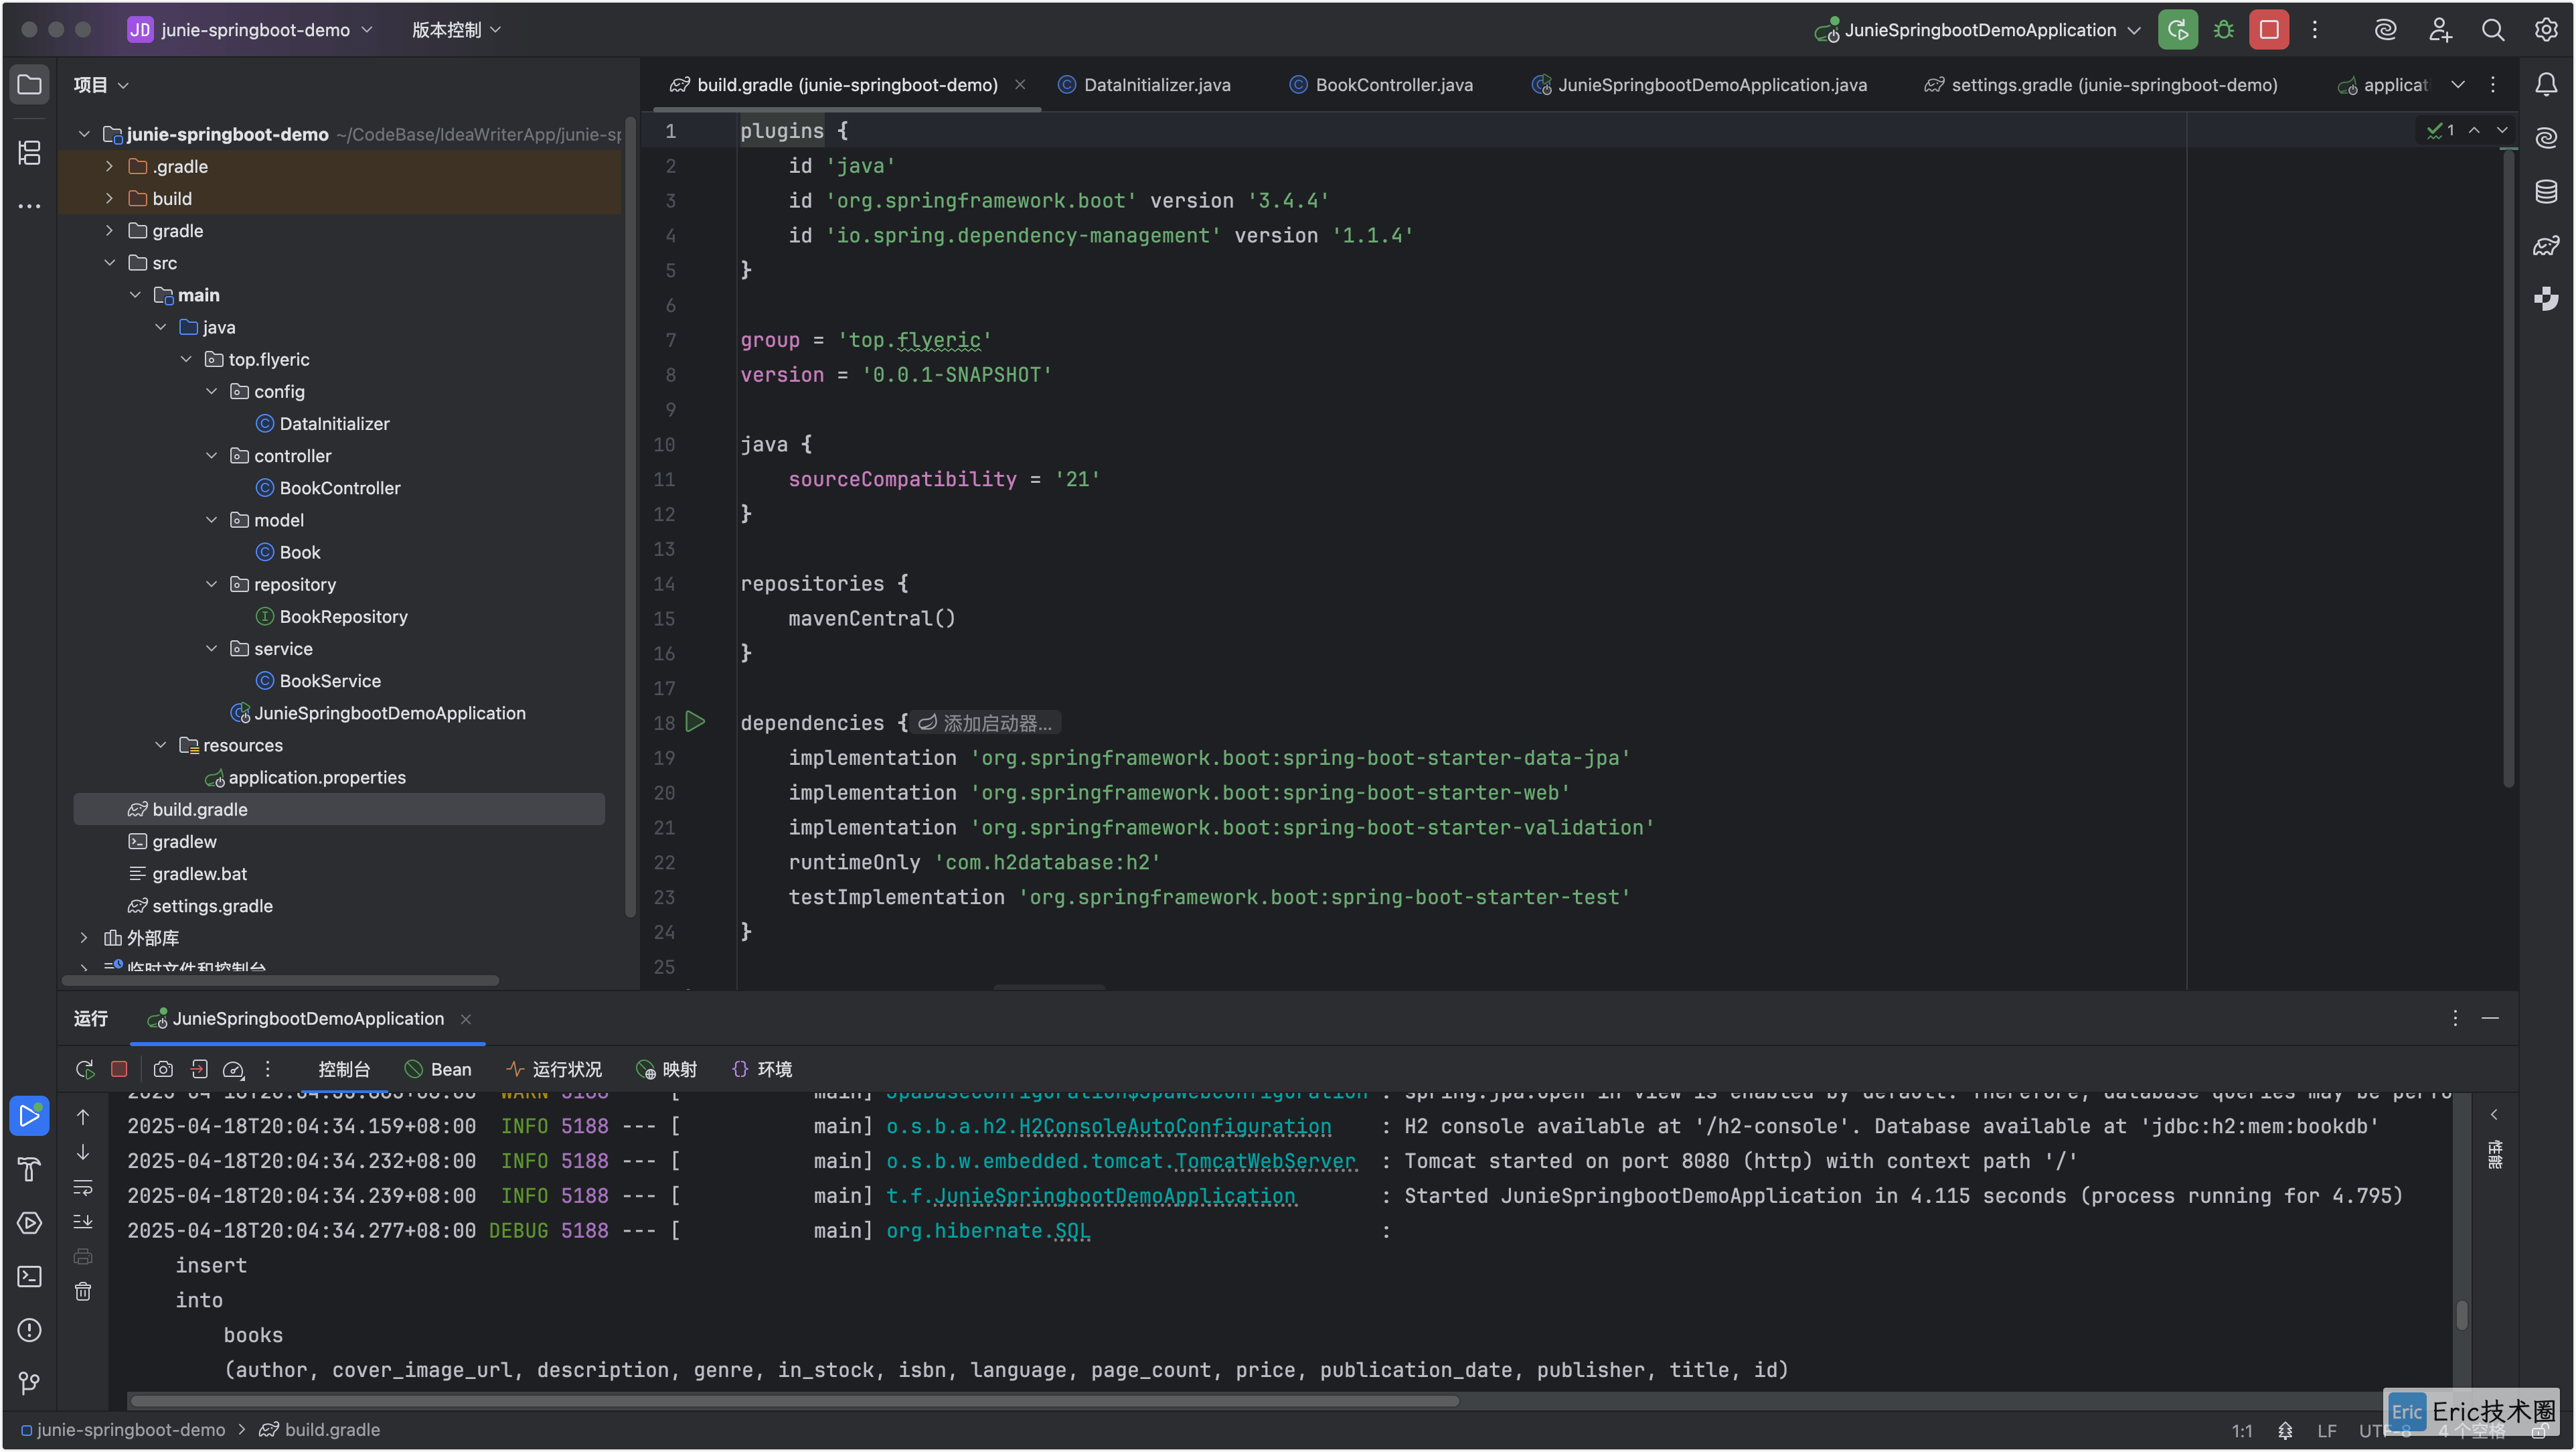Open the Search Everywhere magnifier icon
Image resolution: width=2576 pixels, height=1452 pixels.
pyautogui.click(x=2493, y=30)
